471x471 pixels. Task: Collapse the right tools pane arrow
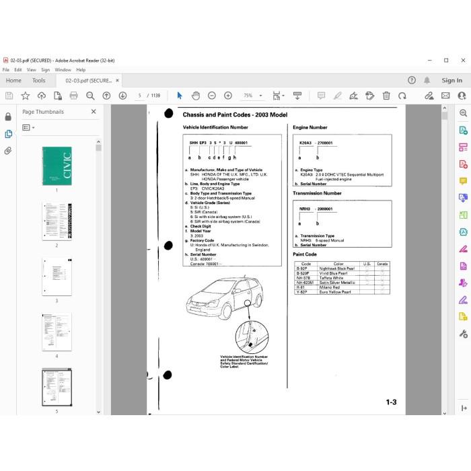464,408
